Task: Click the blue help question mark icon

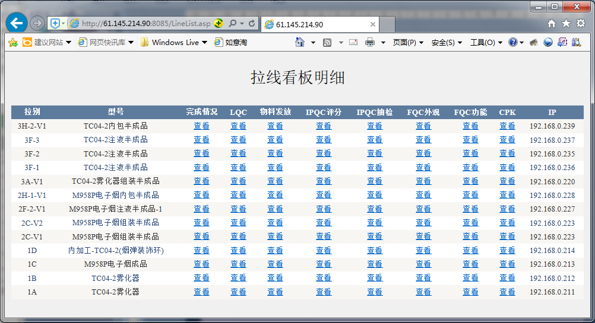Action: click(x=513, y=42)
